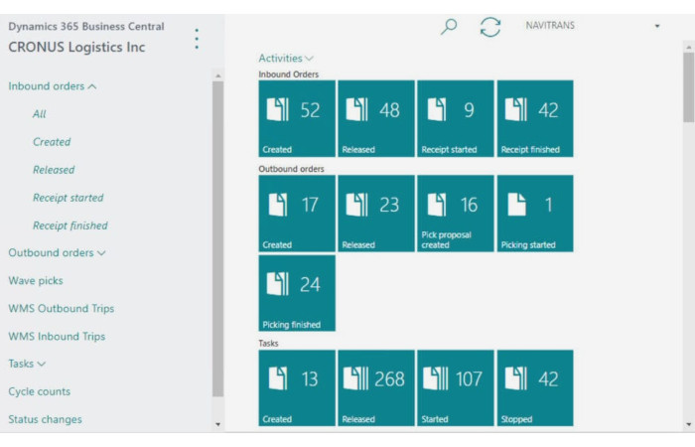Image resolution: width=695 pixels, height=447 pixels.
Task: Click the main page scrollbar down arrow
Action: coord(688,424)
